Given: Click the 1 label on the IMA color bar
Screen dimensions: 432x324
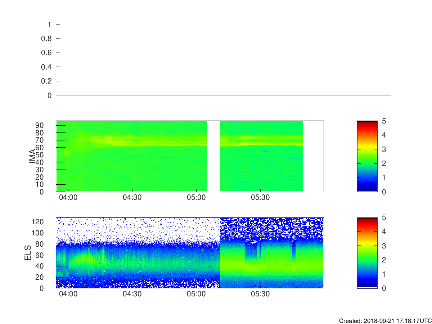Looking at the screenshot, I should [384, 178].
